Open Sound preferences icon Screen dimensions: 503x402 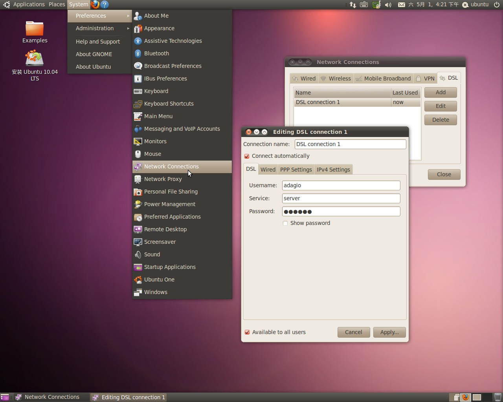(138, 254)
